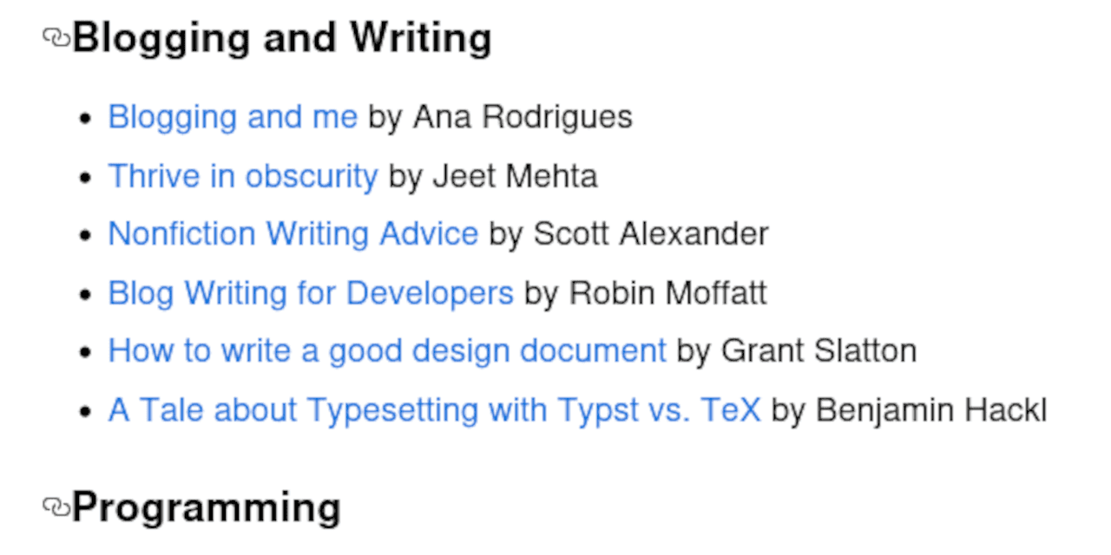Click the 'Blogging and Writing' heading text
Image resolution: width=1111 pixels, height=555 pixels.
tap(282, 38)
